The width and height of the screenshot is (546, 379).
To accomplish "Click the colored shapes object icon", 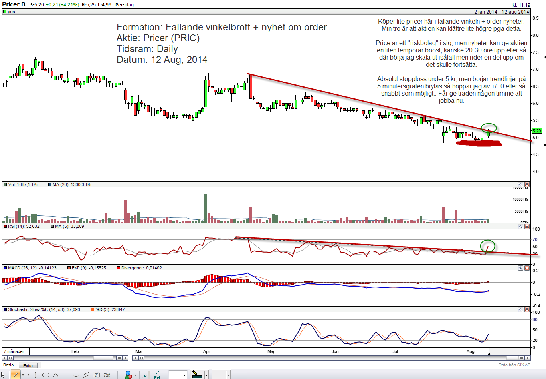I will 128,375.
